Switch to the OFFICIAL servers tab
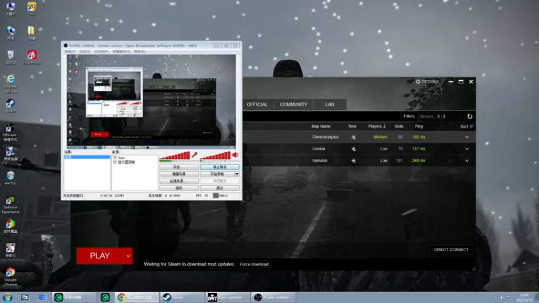 [257, 104]
